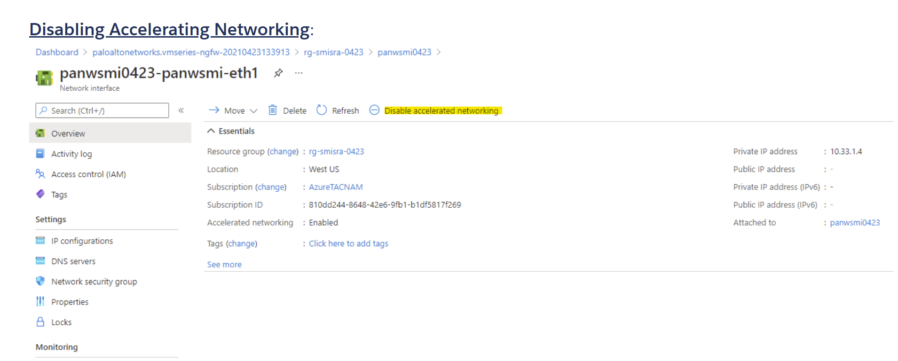Click the purple Tags icon

40,194
